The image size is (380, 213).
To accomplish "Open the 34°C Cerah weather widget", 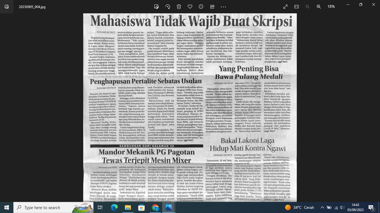I will tap(299, 207).
